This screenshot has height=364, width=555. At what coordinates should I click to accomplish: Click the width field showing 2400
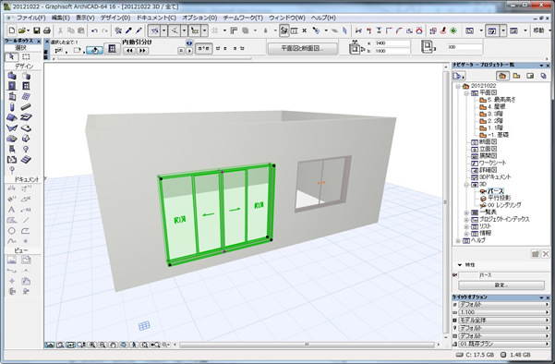pyautogui.click(x=392, y=43)
